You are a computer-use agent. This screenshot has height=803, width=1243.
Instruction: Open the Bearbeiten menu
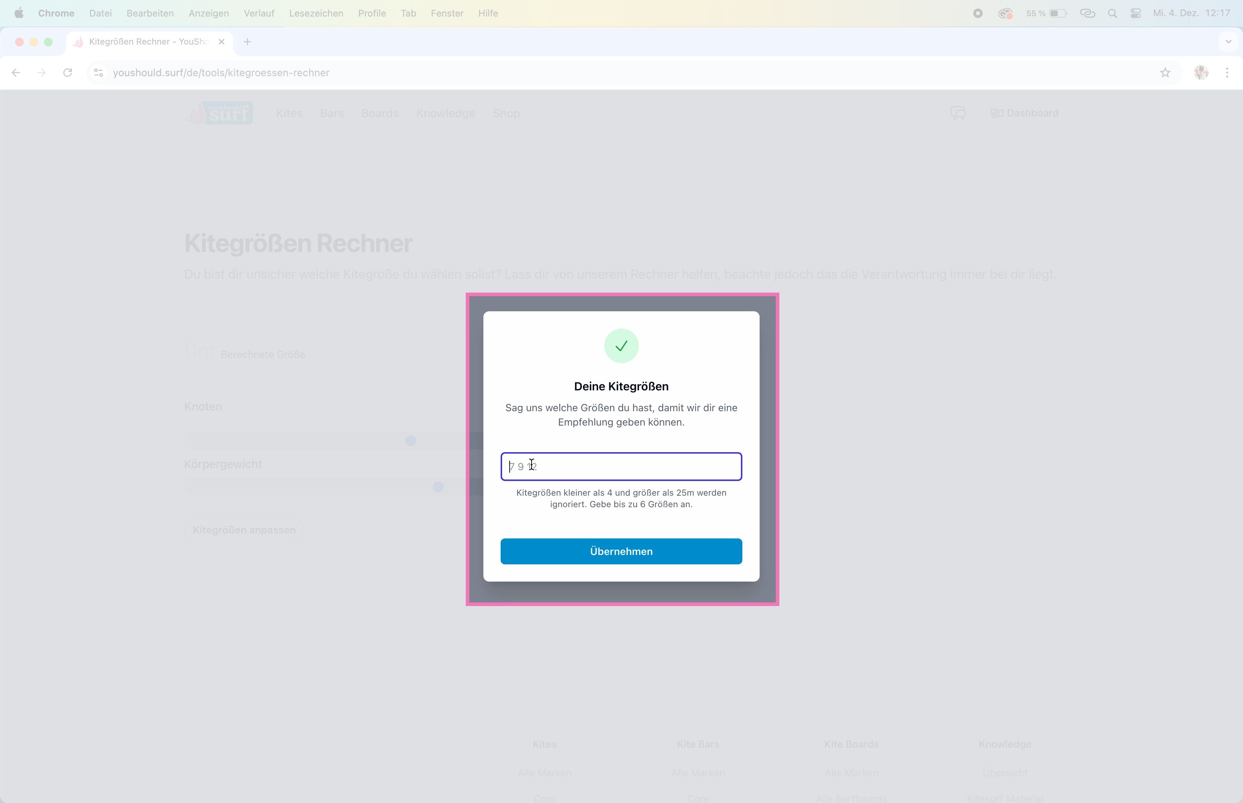pyautogui.click(x=150, y=13)
